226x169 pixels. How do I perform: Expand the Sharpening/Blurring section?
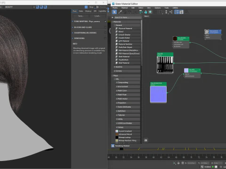click(73, 33)
